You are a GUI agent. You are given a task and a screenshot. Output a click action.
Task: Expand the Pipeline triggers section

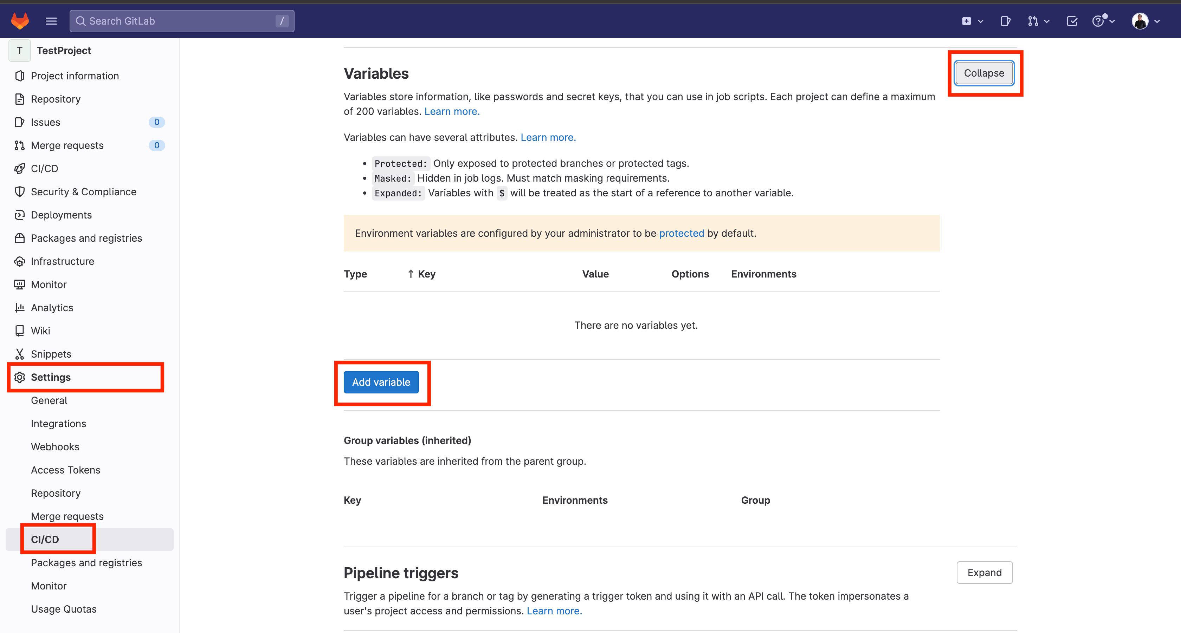tap(984, 572)
